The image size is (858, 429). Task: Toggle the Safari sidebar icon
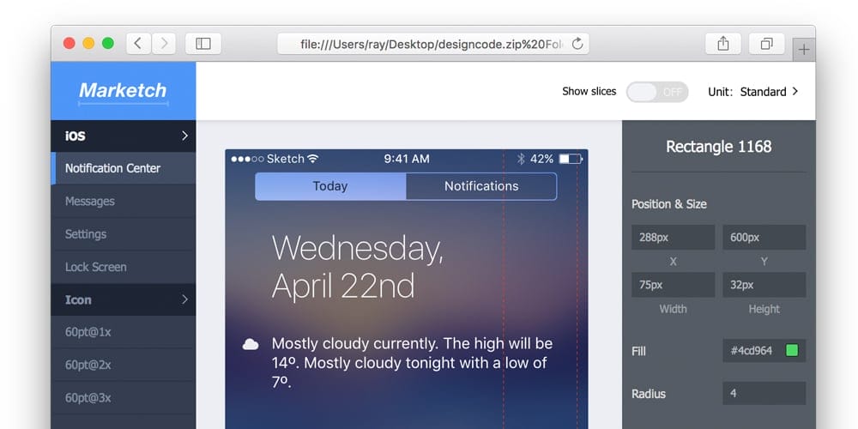203,43
